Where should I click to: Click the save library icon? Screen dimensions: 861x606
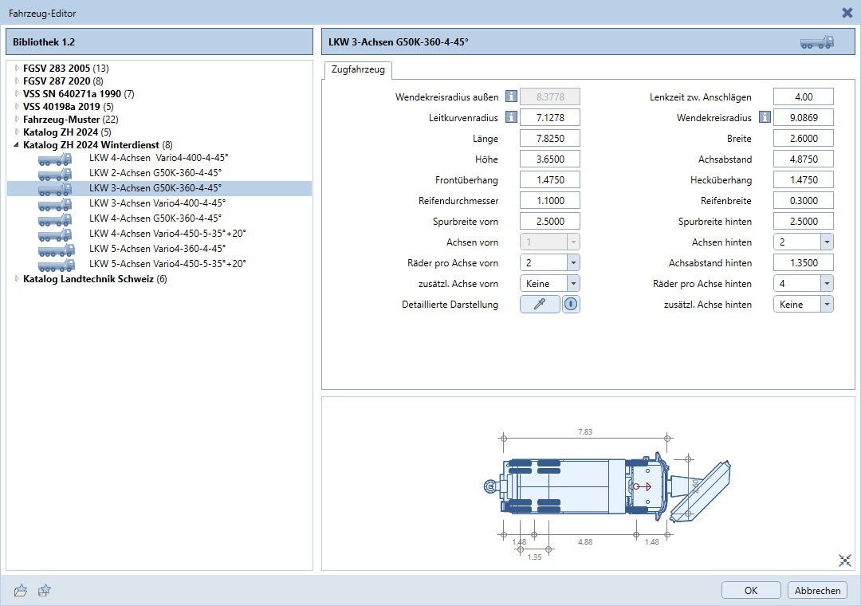point(45,590)
